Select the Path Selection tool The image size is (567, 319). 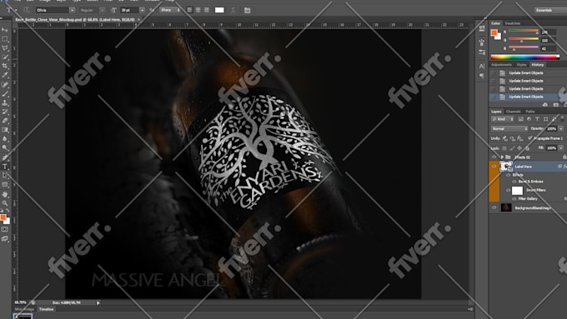pos(5,175)
